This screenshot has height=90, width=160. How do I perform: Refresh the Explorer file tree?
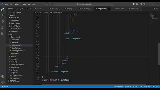23,9
